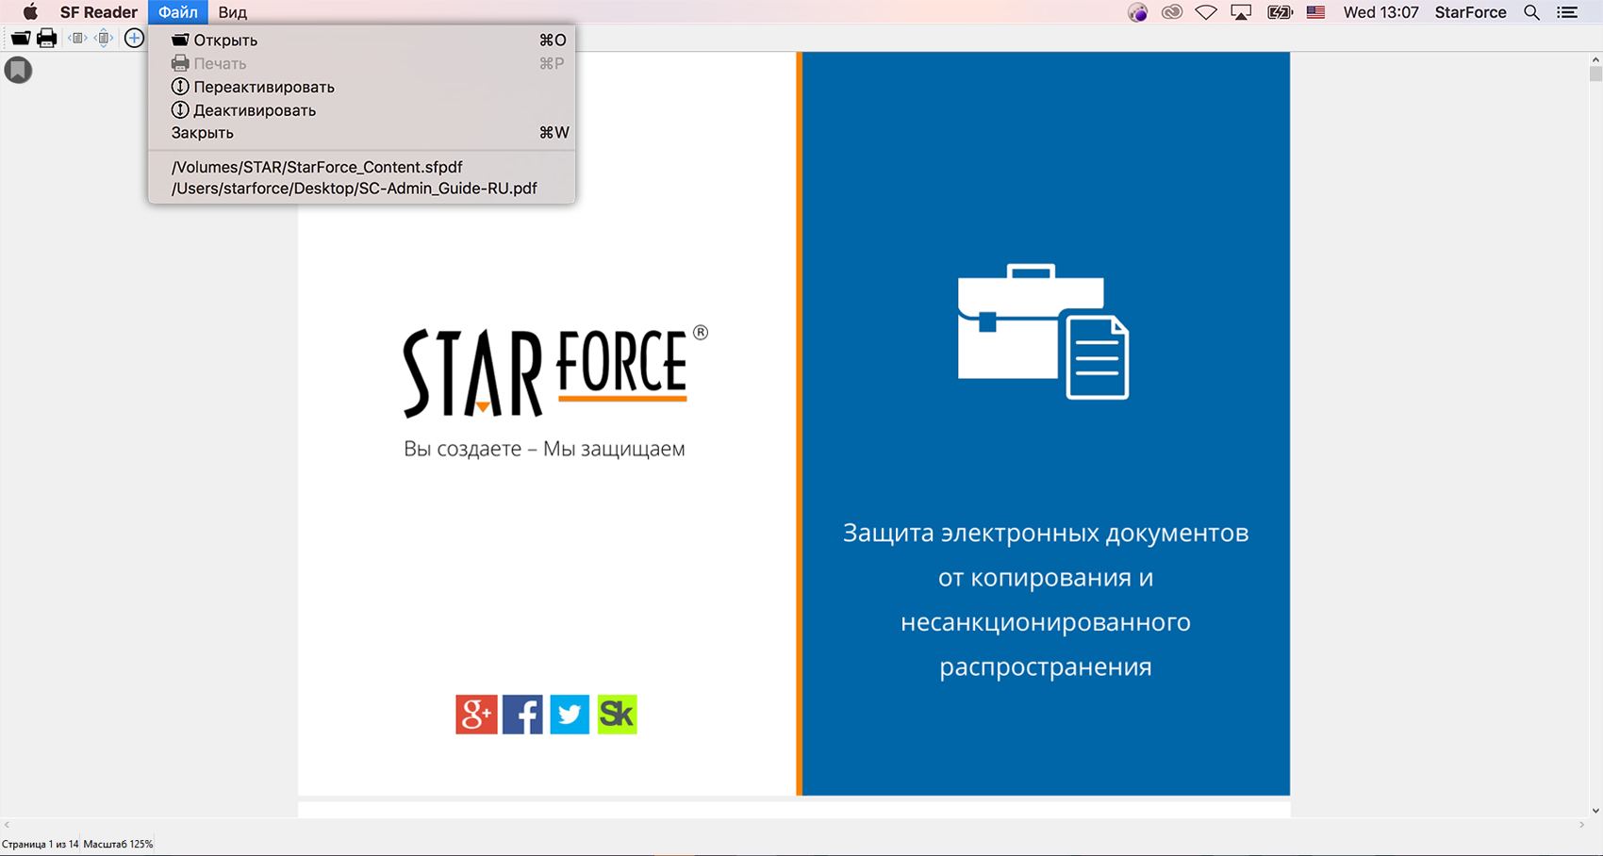Open recent file StarForce_Content.sfpdf
Screen dimensions: 1603x856
point(362,167)
